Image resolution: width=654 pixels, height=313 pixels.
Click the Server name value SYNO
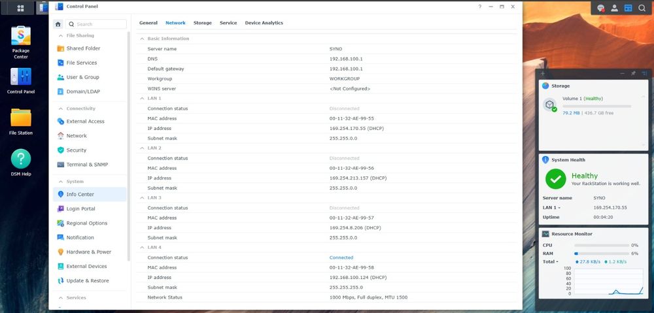pyautogui.click(x=336, y=49)
